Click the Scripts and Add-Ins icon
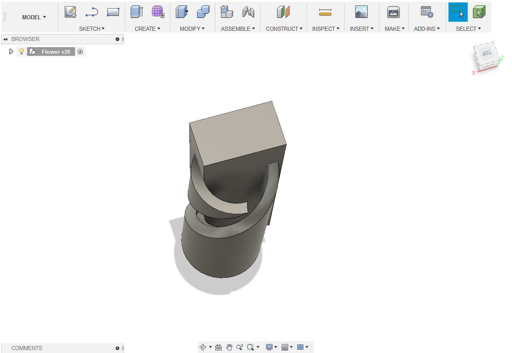The image size is (512, 353). coord(427,12)
